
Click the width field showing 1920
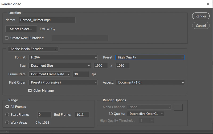click(x=101, y=66)
